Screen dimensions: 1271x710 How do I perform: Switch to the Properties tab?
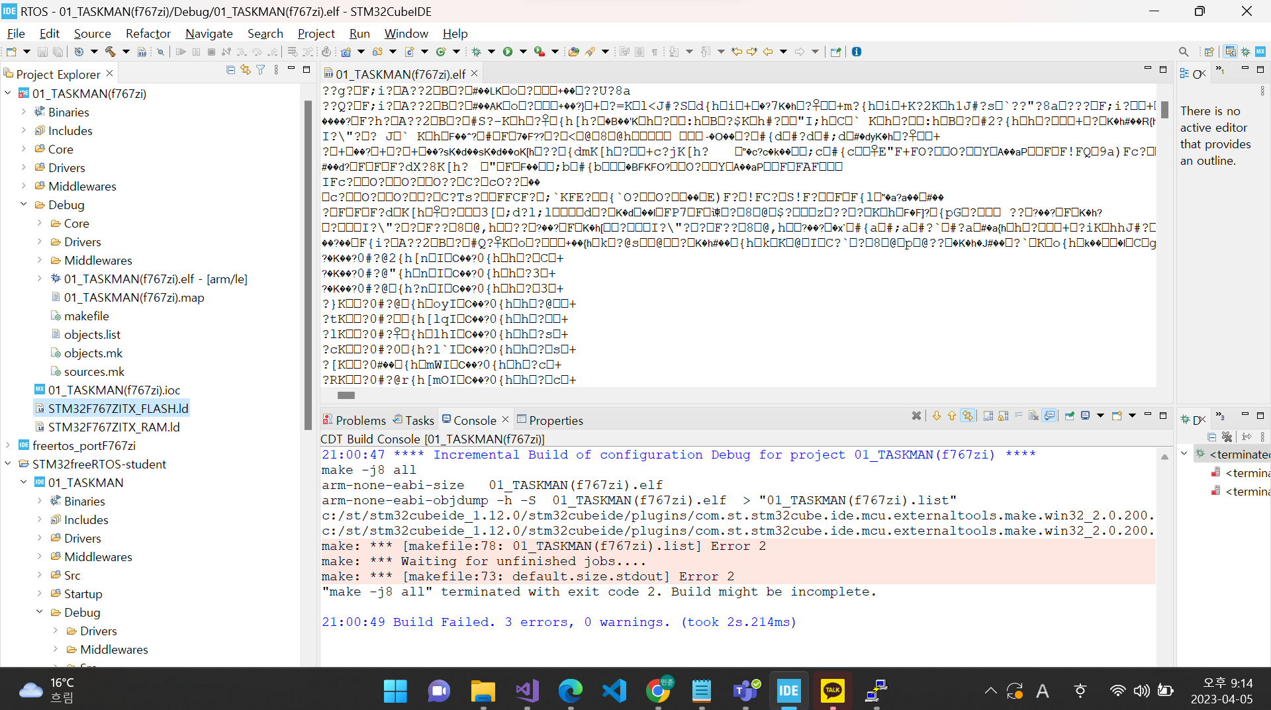(x=550, y=420)
